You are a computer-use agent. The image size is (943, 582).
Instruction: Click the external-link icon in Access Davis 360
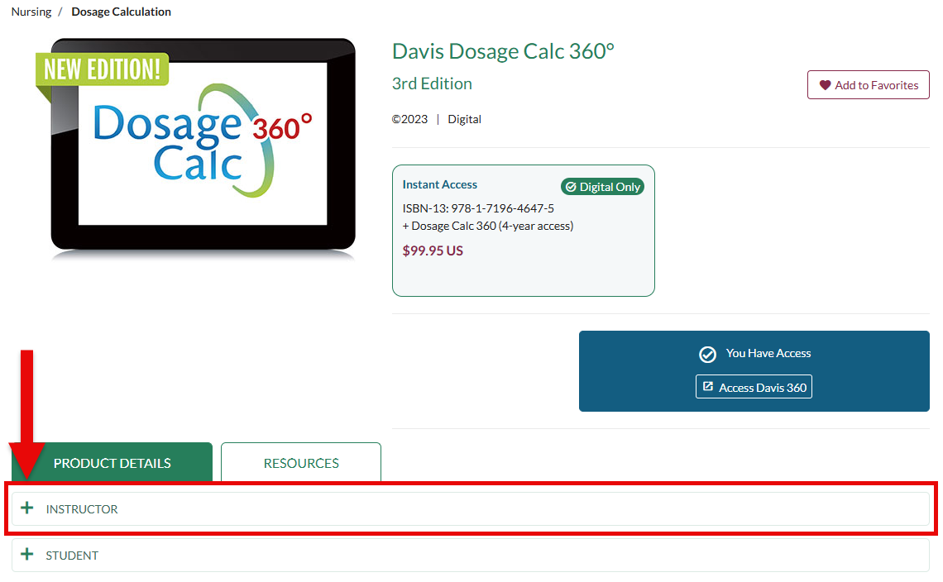tap(708, 387)
